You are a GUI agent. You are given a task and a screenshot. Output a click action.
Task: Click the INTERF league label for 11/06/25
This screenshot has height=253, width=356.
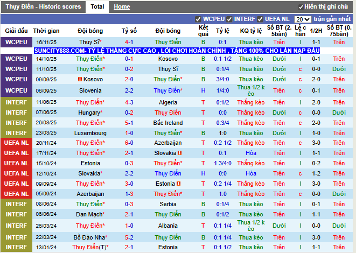click(16, 102)
